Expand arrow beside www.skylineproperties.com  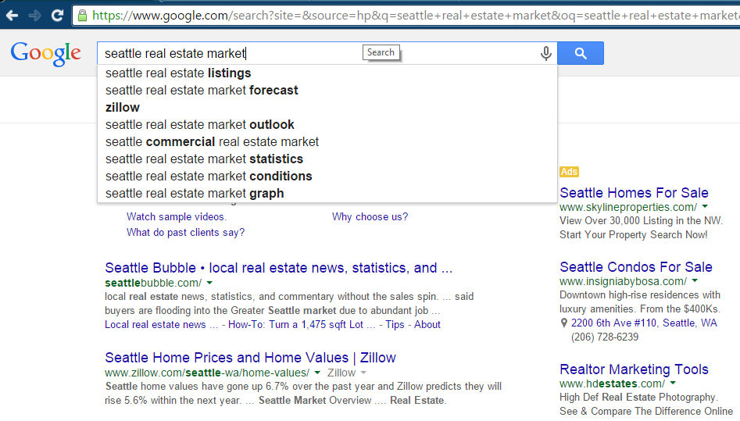pos(705,207)
